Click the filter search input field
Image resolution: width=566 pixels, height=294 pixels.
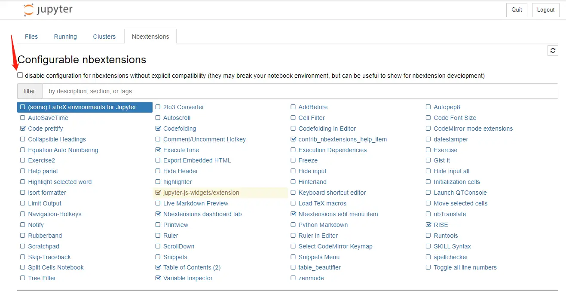[x=300, y=91]
